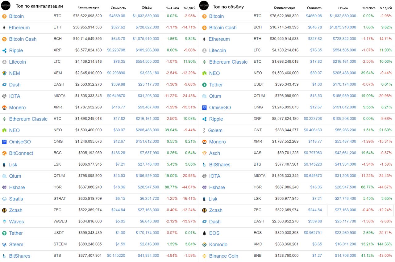Click Waves price $5.05
Screen dimensions: 395x262
pyautogui.click(x=120, y=222)
